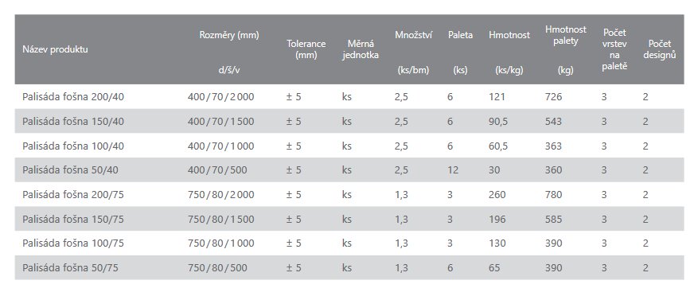Click the Tolerance (mm) header
The width and height of the screenshot is (698, 292).
click(306, 49)
